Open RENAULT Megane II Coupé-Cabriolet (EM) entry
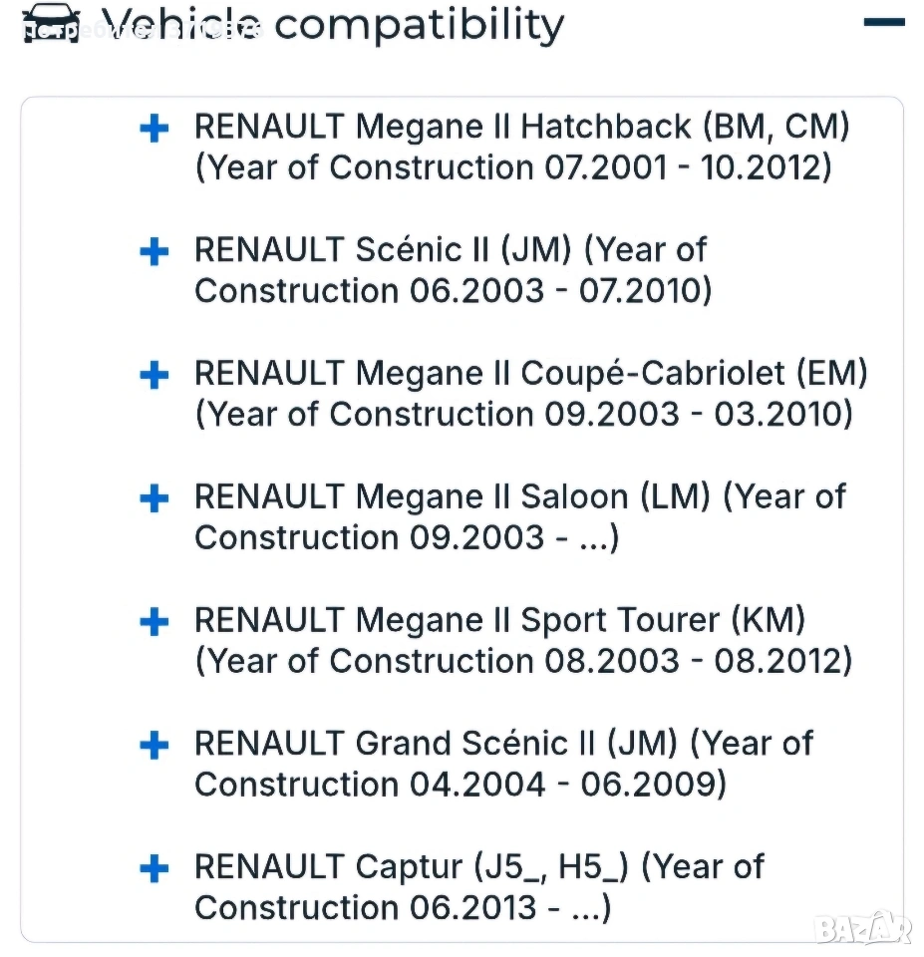 pos(530,374)
